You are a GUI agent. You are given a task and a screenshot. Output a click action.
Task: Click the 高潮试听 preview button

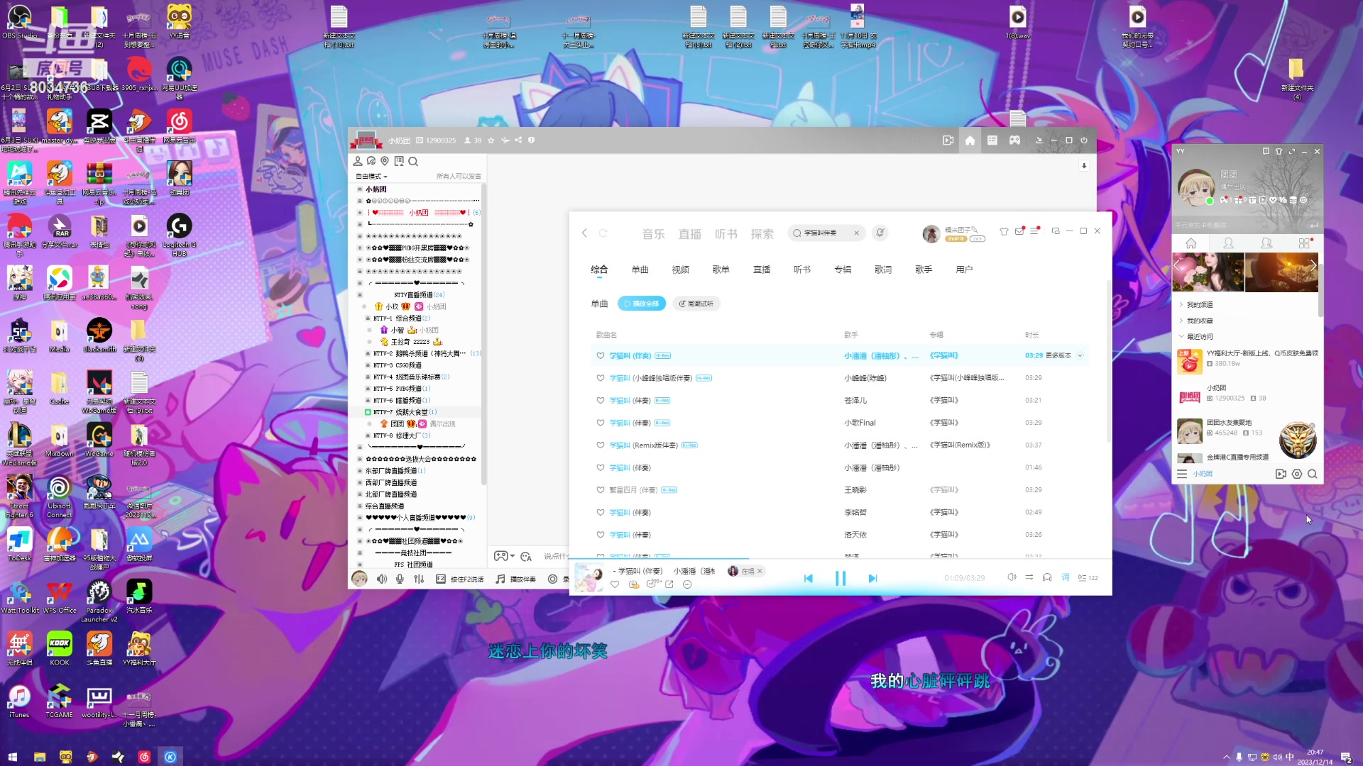coord(696,304)
